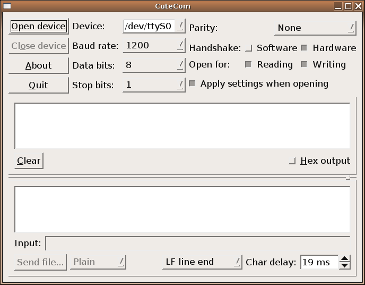365x285 pixels.
Task: Quit the CuteCom application
Action: pos(39,85)
